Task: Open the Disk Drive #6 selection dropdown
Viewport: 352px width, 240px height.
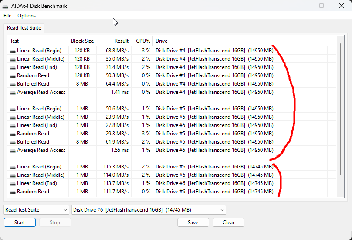Action: click(149, 210)
